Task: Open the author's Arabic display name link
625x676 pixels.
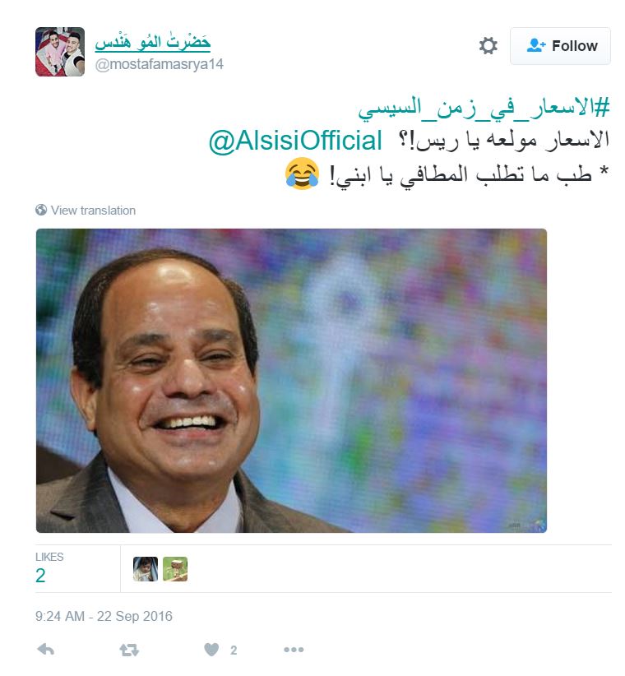Action: (153, 42)
